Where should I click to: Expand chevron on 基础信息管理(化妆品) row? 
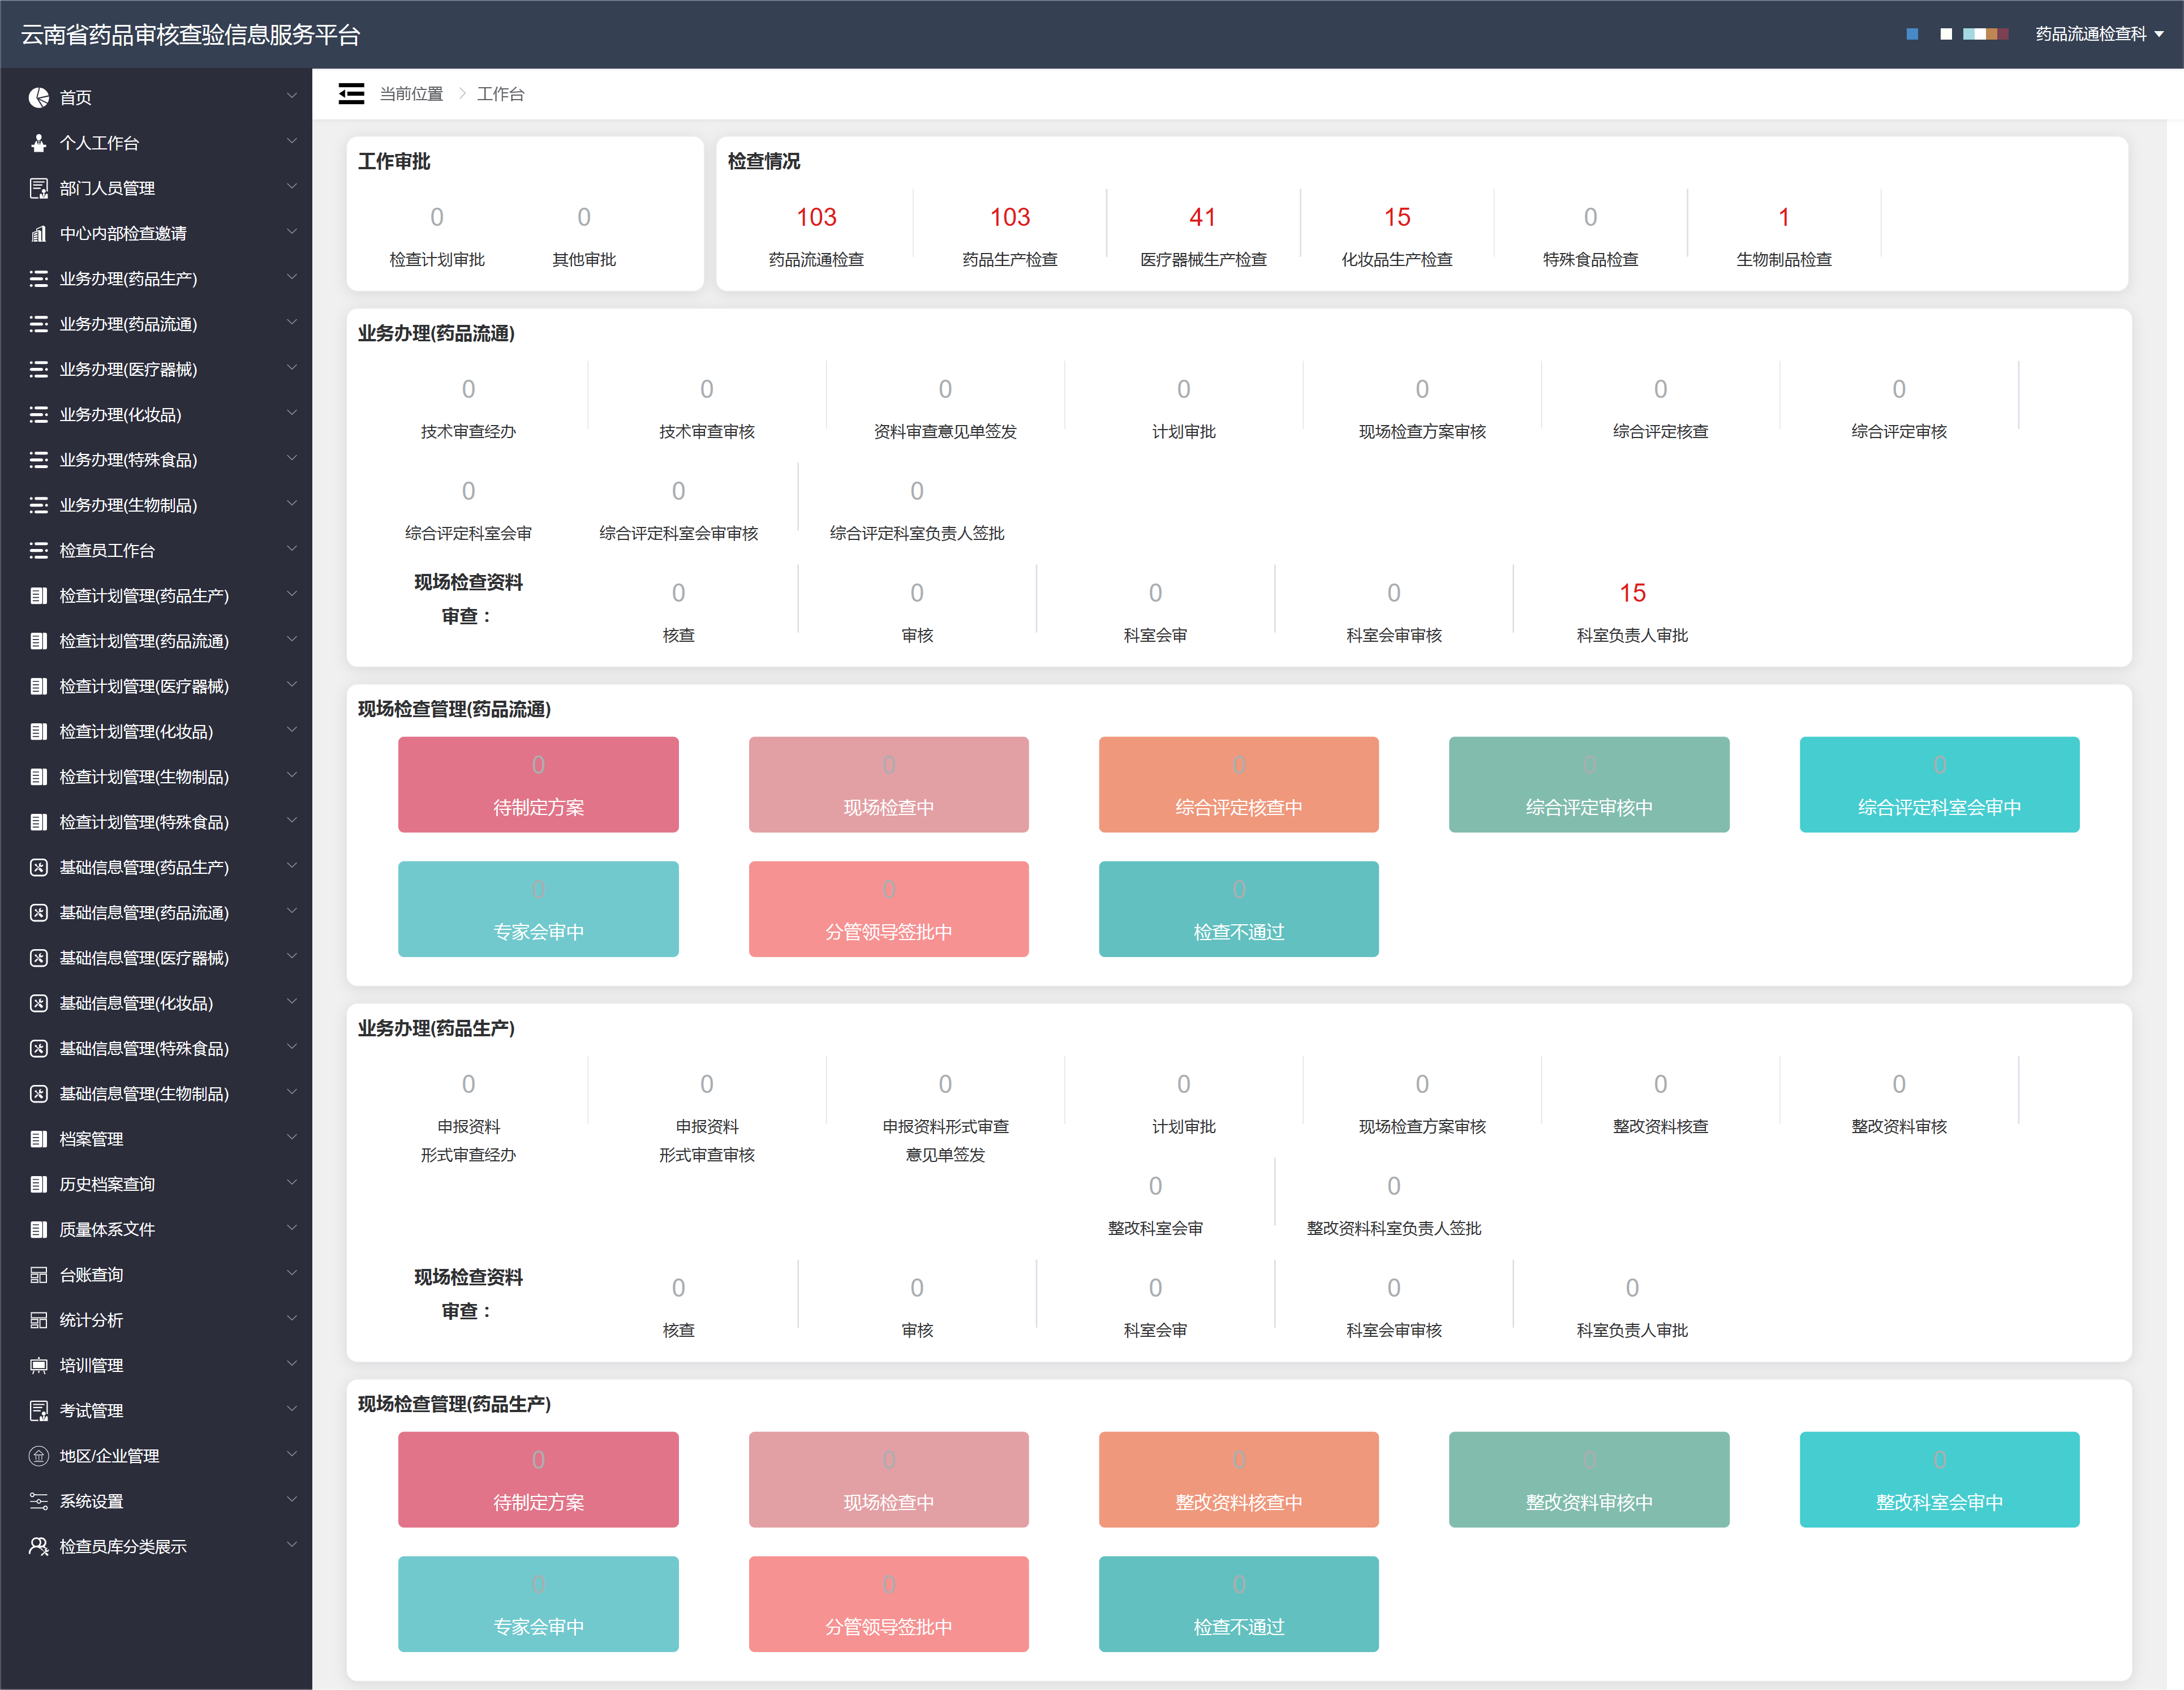[292, 1002]
